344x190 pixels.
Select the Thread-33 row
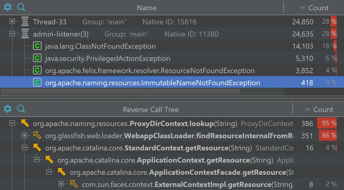coord(172,22)
